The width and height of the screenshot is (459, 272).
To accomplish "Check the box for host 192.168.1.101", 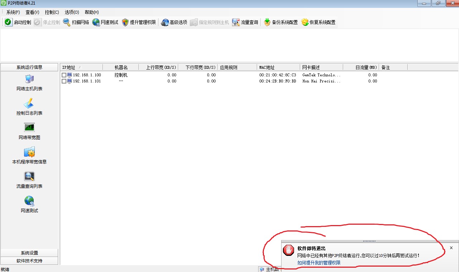I will [64, 81].
